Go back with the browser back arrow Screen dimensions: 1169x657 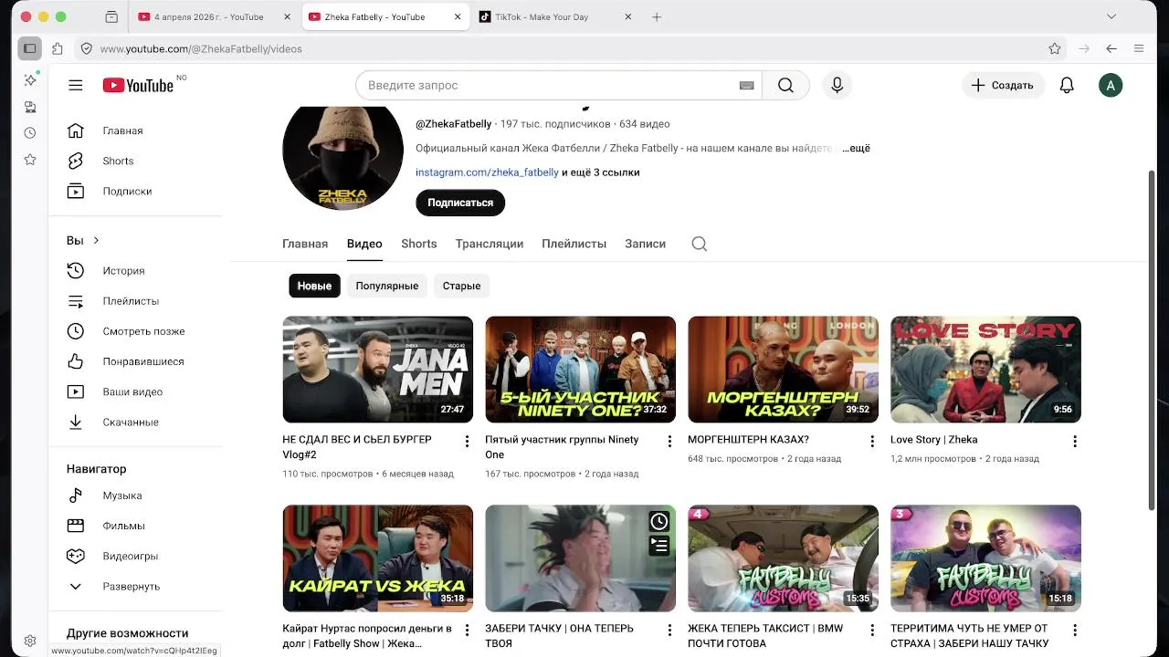(x=1111, y=48)
